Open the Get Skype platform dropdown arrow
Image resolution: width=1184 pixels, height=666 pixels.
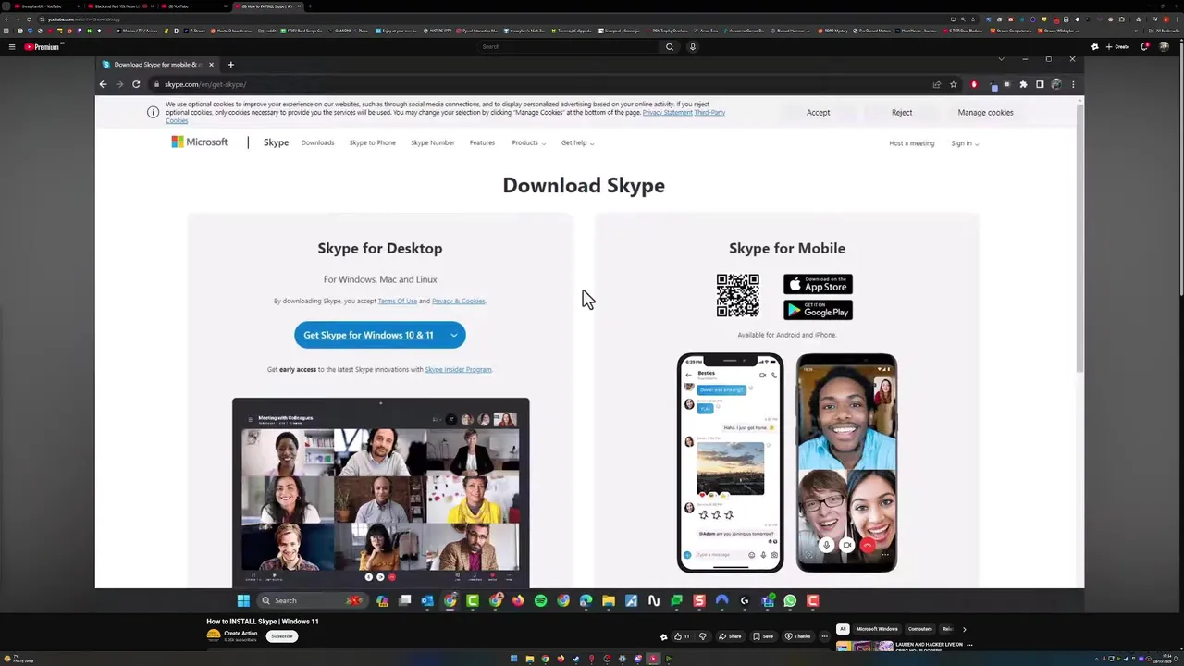click(x=453, y=335)
